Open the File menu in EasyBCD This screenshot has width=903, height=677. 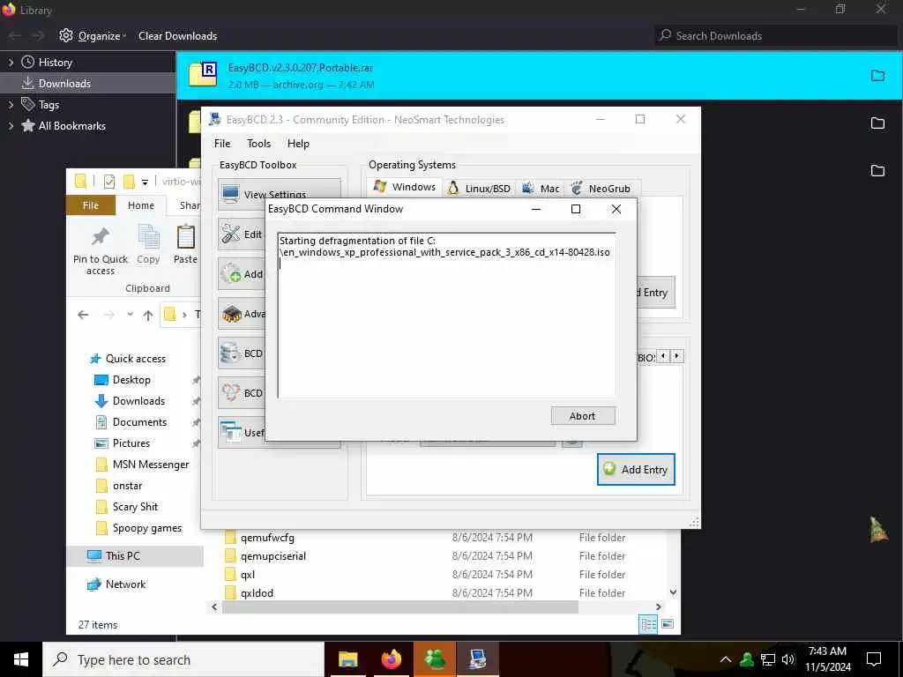(221, 144)
